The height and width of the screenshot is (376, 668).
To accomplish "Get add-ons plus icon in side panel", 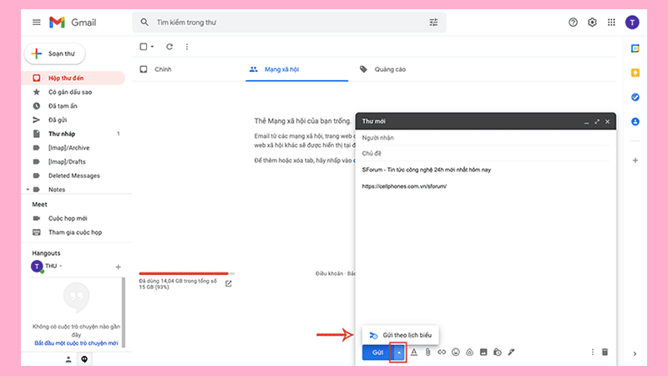I will [635, 160].
